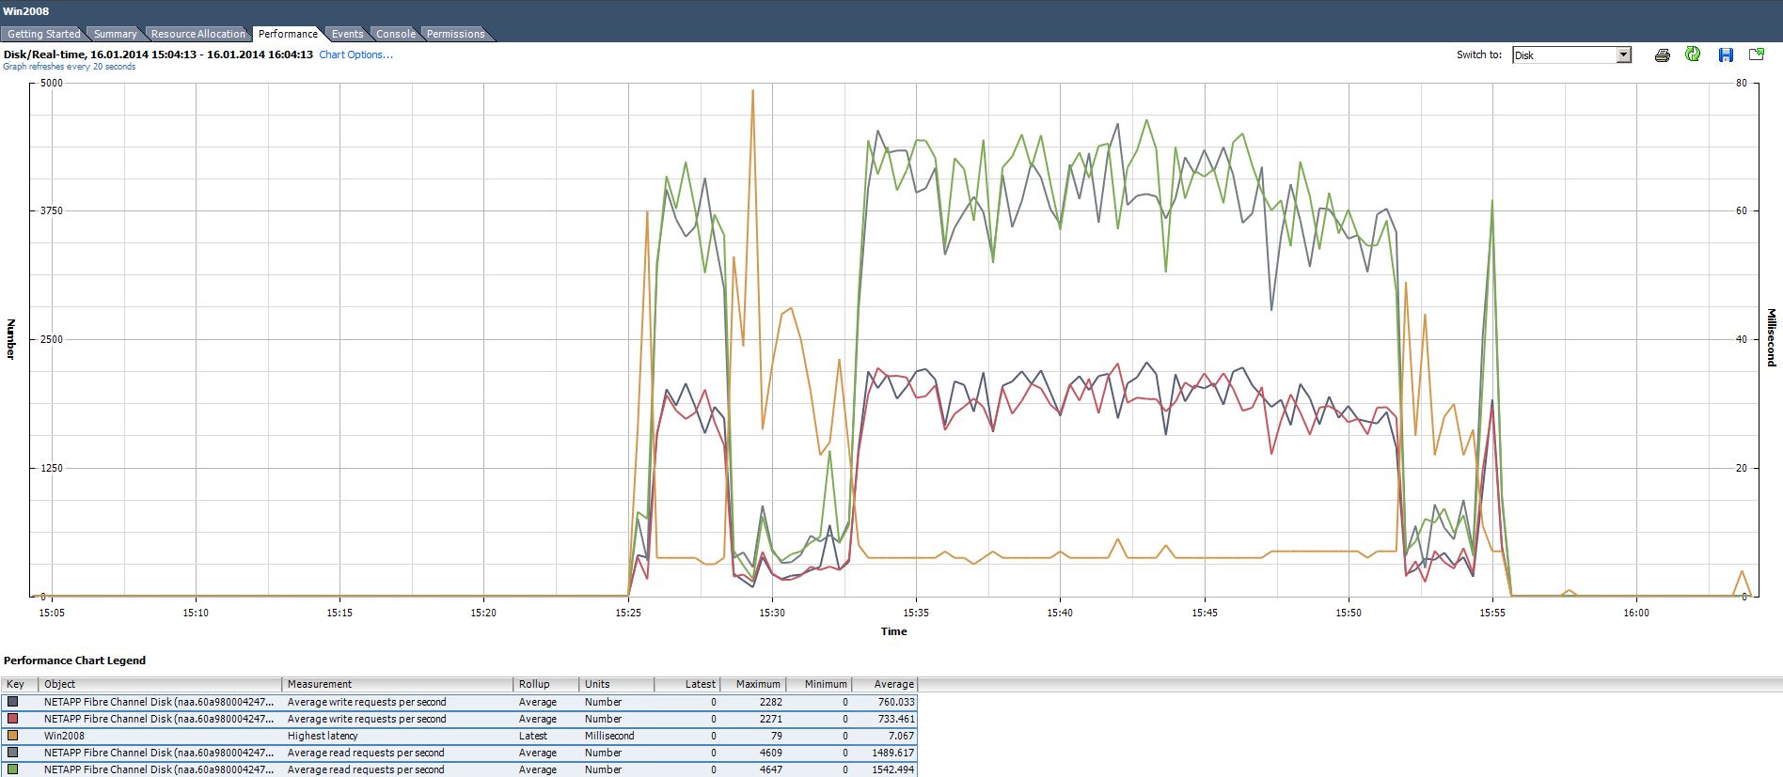Click the NETAPP disk object averaging 760.033
Image resolution: width=1783 pixels, height=777 pixels.
[160, 702]
